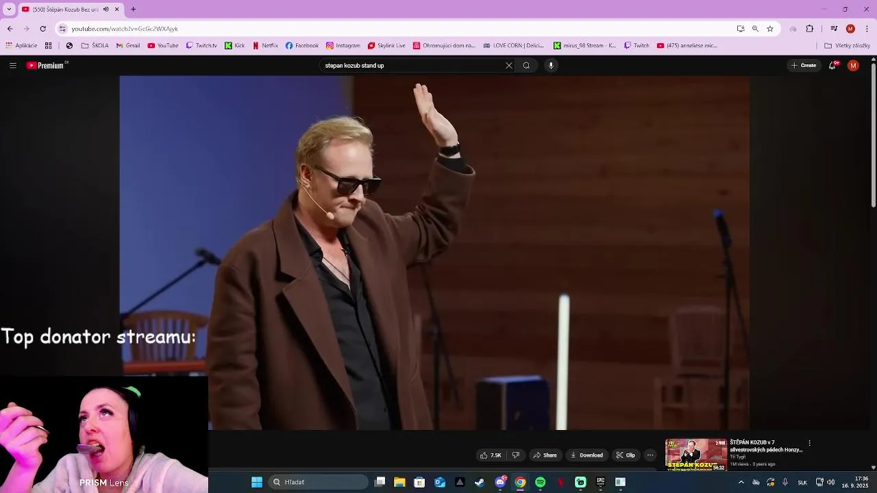877x493 pixels.
Task: Reload the page with refresh icon
Action: tap(42, 29)
